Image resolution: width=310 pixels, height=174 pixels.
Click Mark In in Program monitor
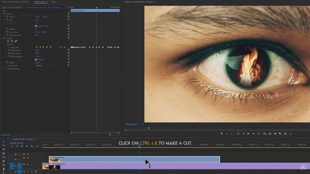[227, 133]
